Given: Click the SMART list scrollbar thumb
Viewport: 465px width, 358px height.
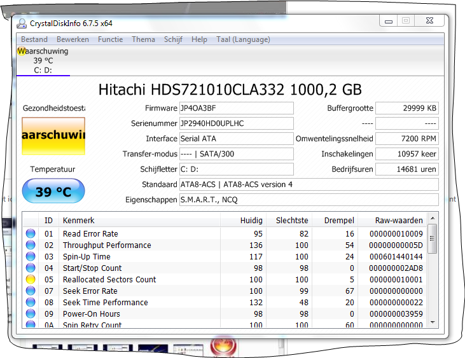Looking at the screenshot, I should coord(433,239).
